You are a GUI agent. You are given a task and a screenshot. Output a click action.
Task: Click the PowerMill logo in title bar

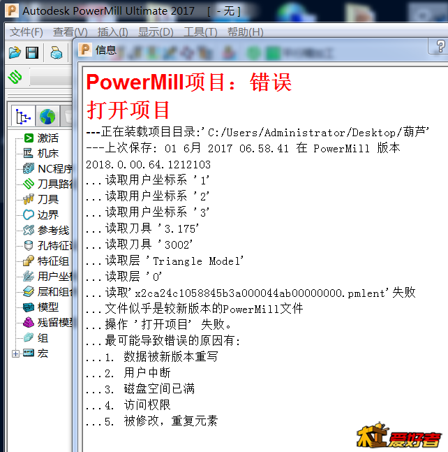(12, 10)
